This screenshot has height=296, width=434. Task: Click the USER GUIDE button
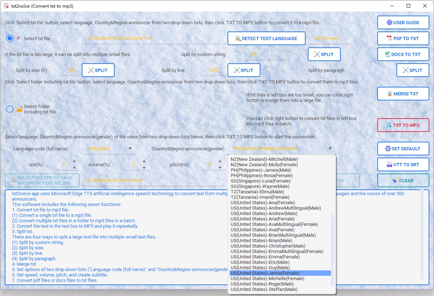click(403, 22)
